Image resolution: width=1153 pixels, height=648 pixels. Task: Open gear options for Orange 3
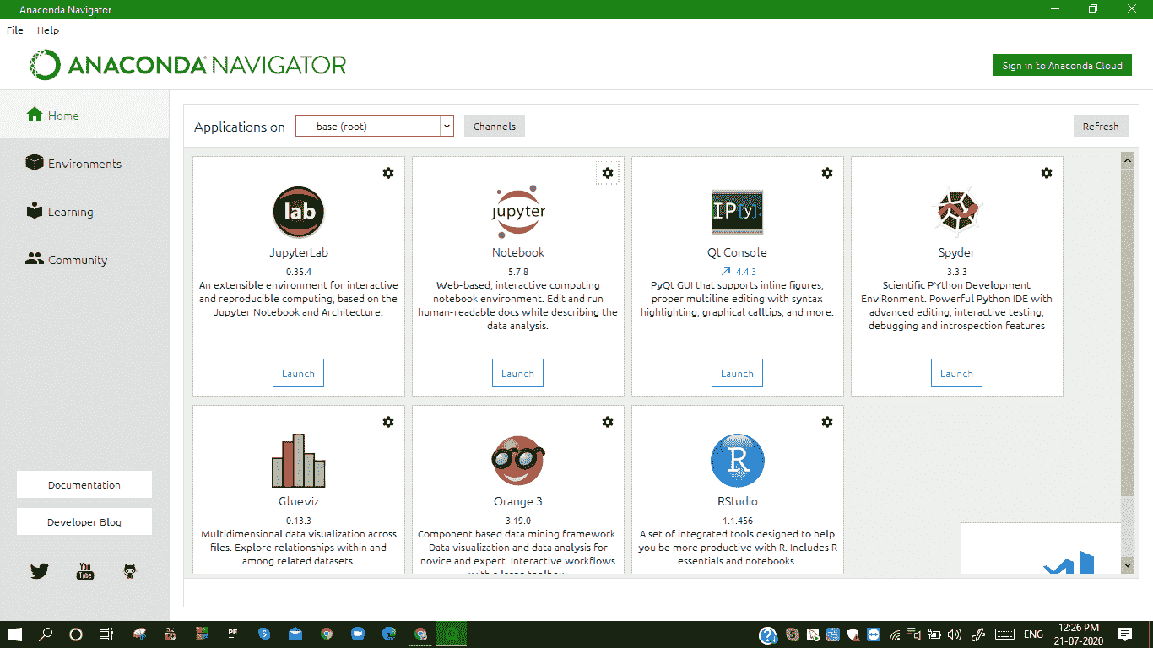pyautogui.click(x=608, y=422)
